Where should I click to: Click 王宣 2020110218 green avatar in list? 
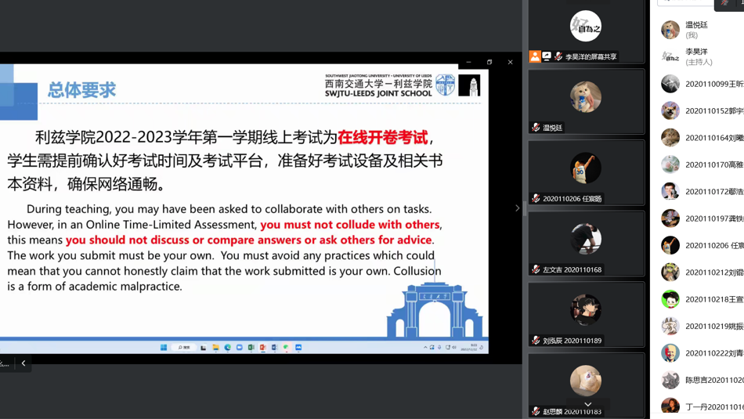670,299
